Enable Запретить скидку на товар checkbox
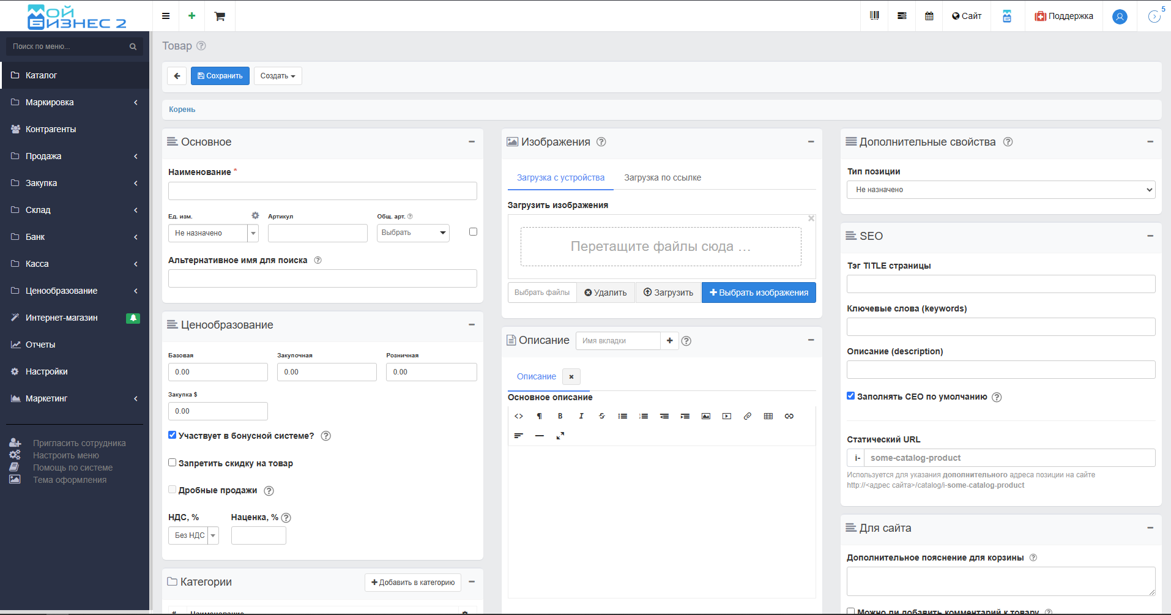 coord(173,463)
